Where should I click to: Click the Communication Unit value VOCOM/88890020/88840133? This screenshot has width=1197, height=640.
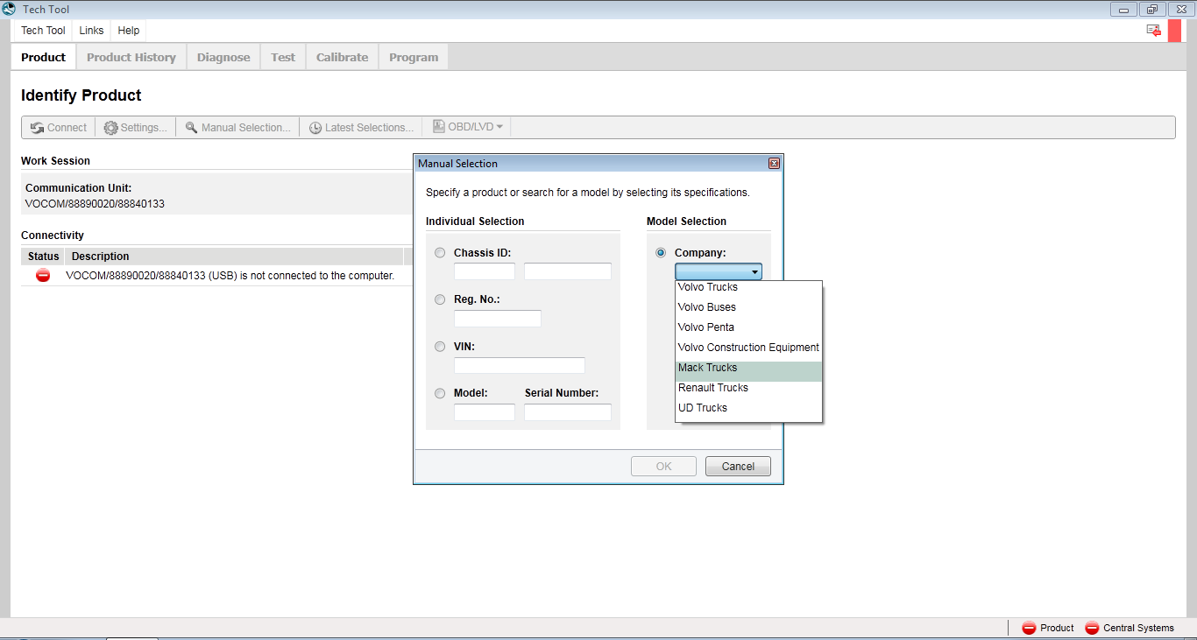(95, 204)
